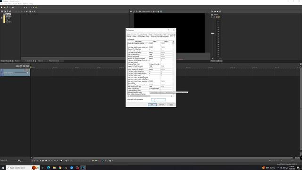Viewport: 302px width, 170px height.
Task: Open Task View from the taskbar
Action: [42, 168]
